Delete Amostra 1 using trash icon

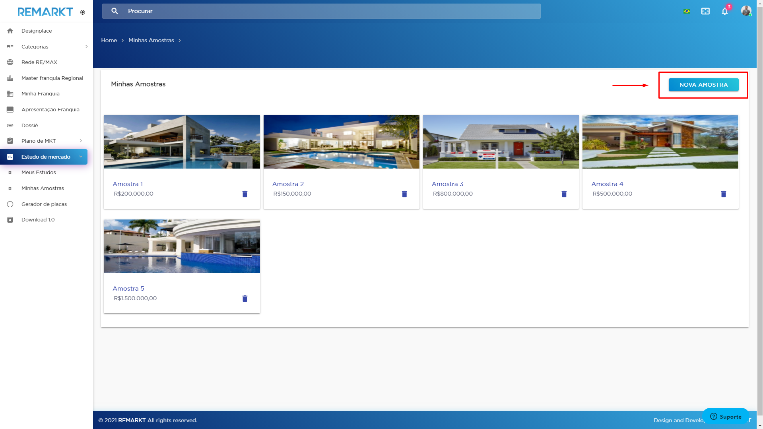[245, 194]
